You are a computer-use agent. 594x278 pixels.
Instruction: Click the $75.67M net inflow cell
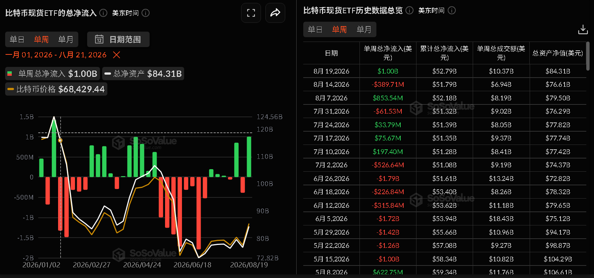388,138
